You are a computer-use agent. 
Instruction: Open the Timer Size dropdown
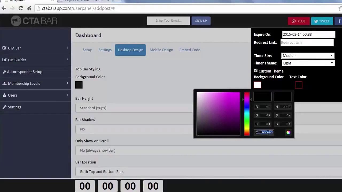pos(308,56)
